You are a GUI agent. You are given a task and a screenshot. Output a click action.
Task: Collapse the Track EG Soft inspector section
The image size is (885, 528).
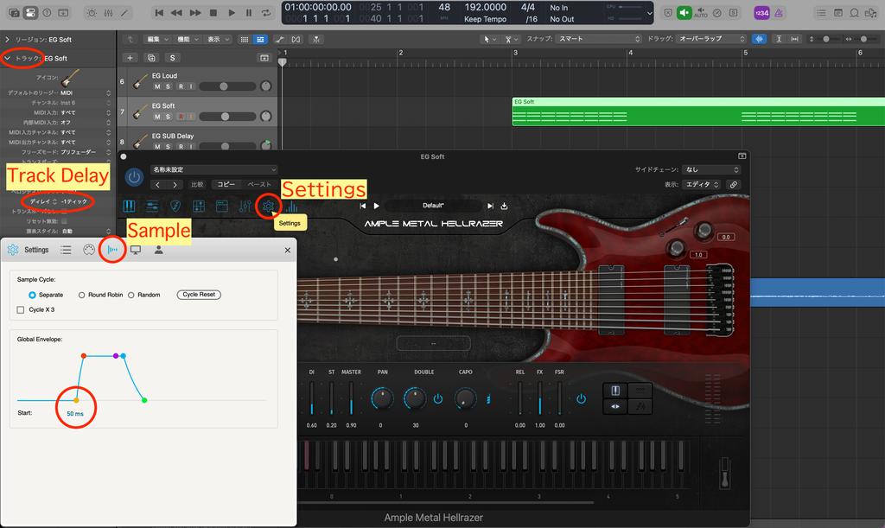point(7,58)
